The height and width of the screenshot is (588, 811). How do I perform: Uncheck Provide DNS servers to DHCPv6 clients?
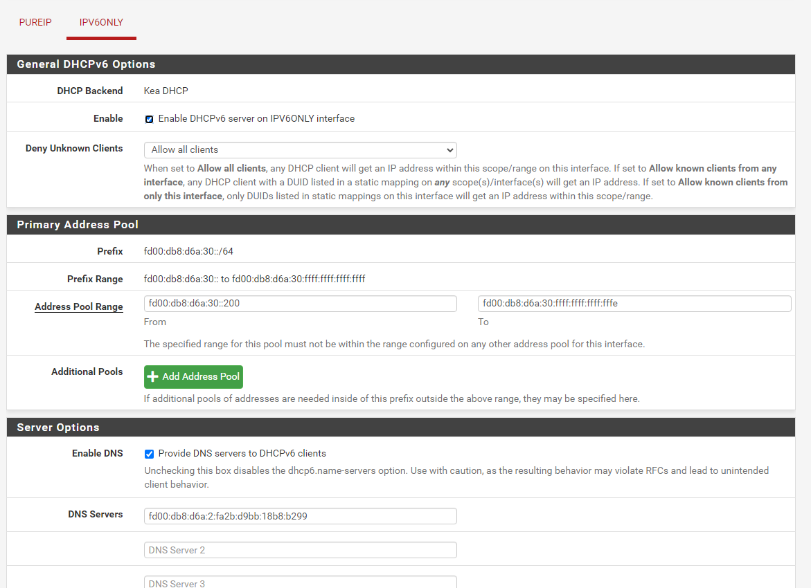[149, 454]
